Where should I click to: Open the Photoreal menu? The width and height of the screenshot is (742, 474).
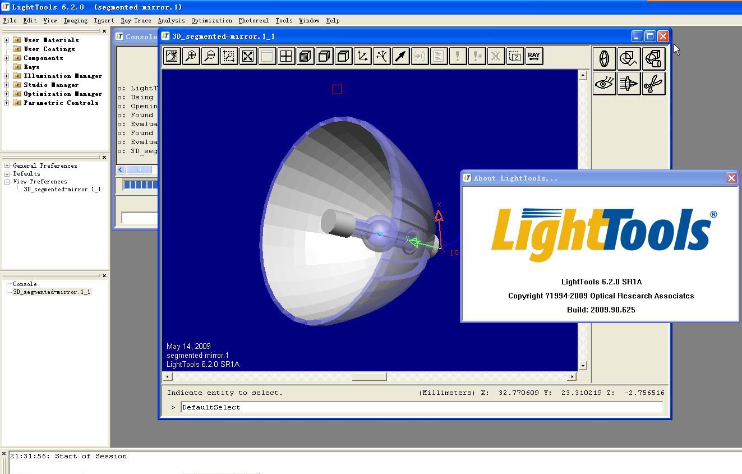click(x=254, y=20)
